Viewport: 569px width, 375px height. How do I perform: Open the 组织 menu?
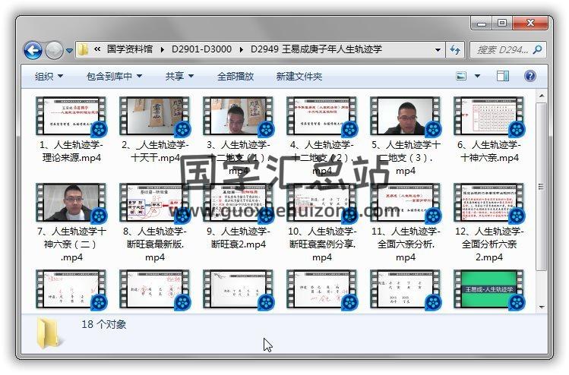49,77
